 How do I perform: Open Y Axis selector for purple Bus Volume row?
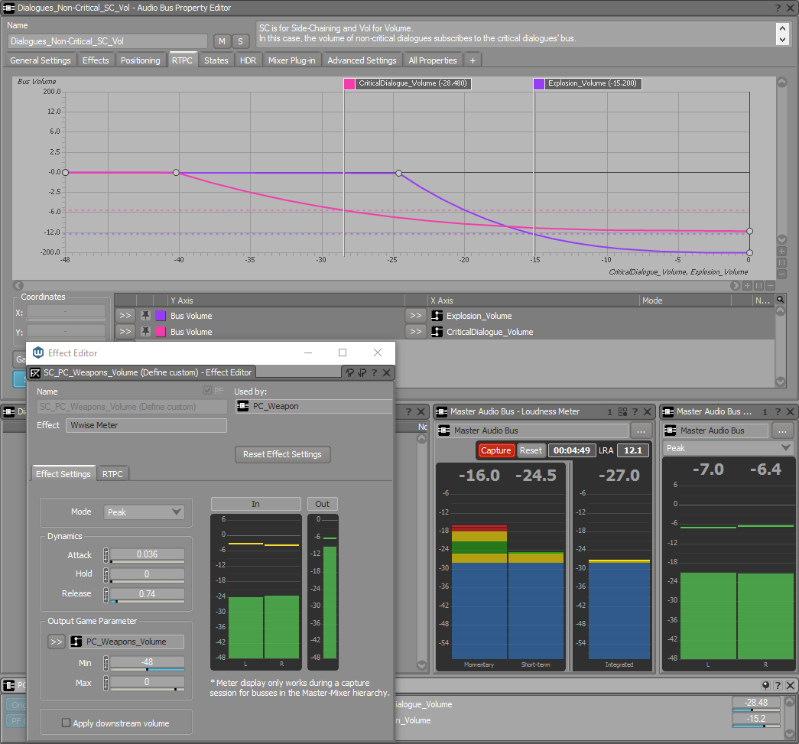(x=125, y=316)
